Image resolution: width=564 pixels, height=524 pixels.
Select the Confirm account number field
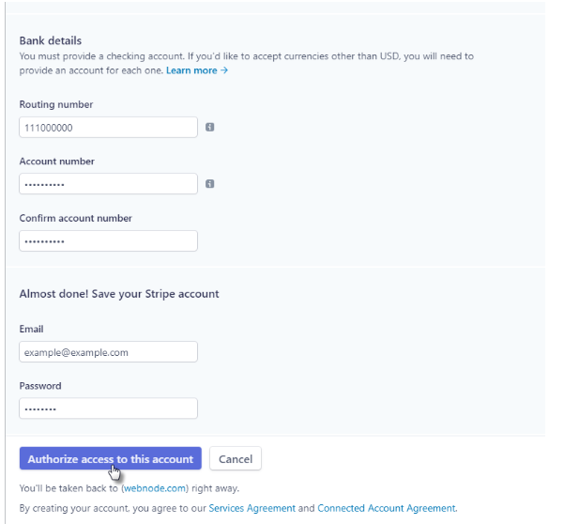pos(108,241)
